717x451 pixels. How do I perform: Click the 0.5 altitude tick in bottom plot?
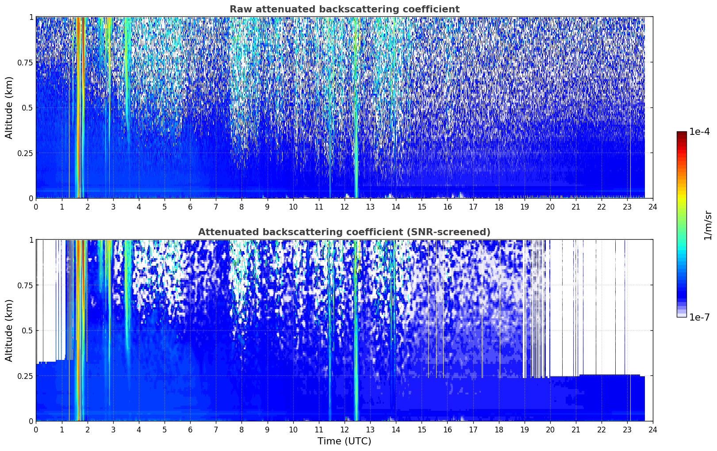[x=27, y=330]
